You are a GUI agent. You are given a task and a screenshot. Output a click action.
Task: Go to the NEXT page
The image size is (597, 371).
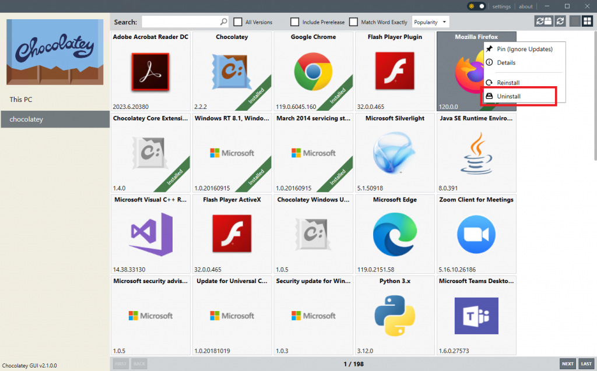(568, 364)
